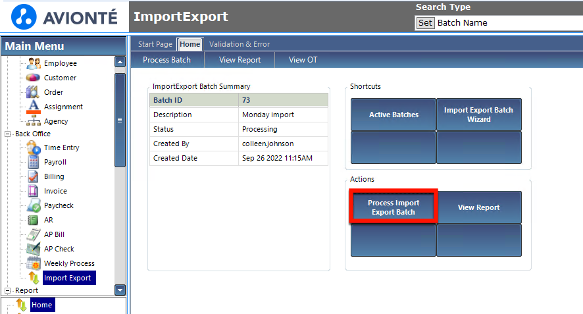Open the Agency org chart icon

(x=34, y=121)
